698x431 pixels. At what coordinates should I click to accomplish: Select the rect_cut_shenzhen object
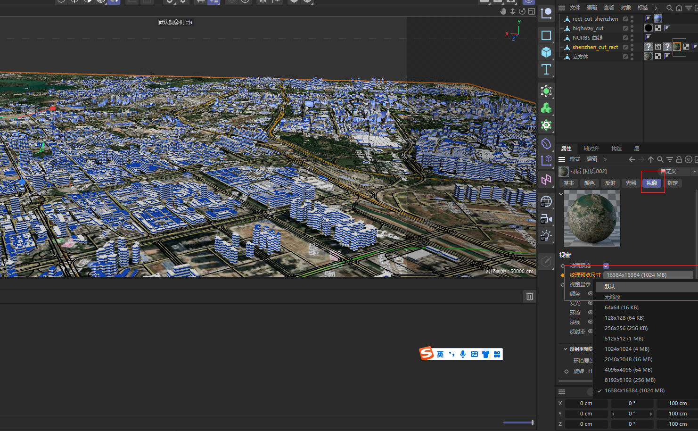tap(595, 19)
